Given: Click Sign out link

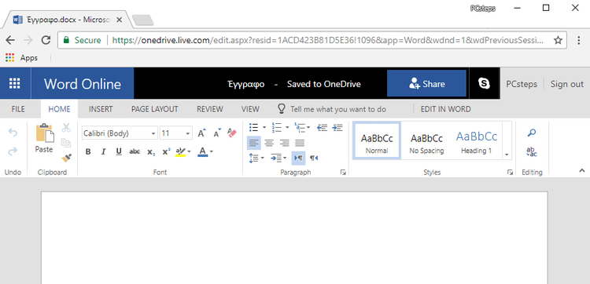Looking at the screenshot, I should pos(567,84).
